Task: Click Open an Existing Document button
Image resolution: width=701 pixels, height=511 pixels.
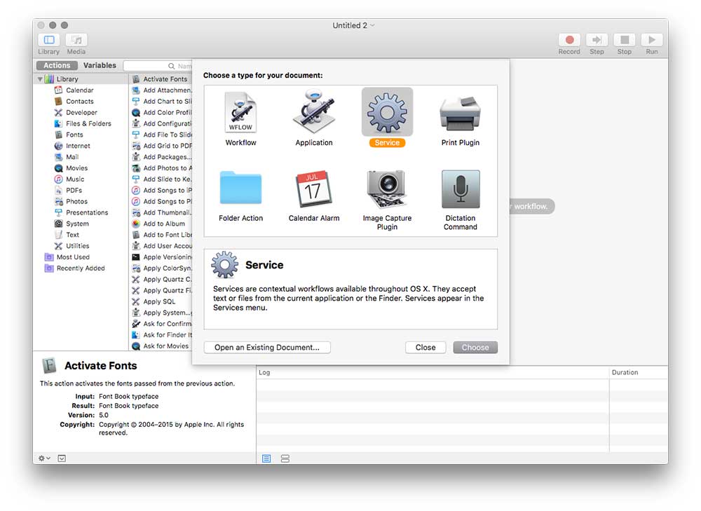Action: point(267,348)
